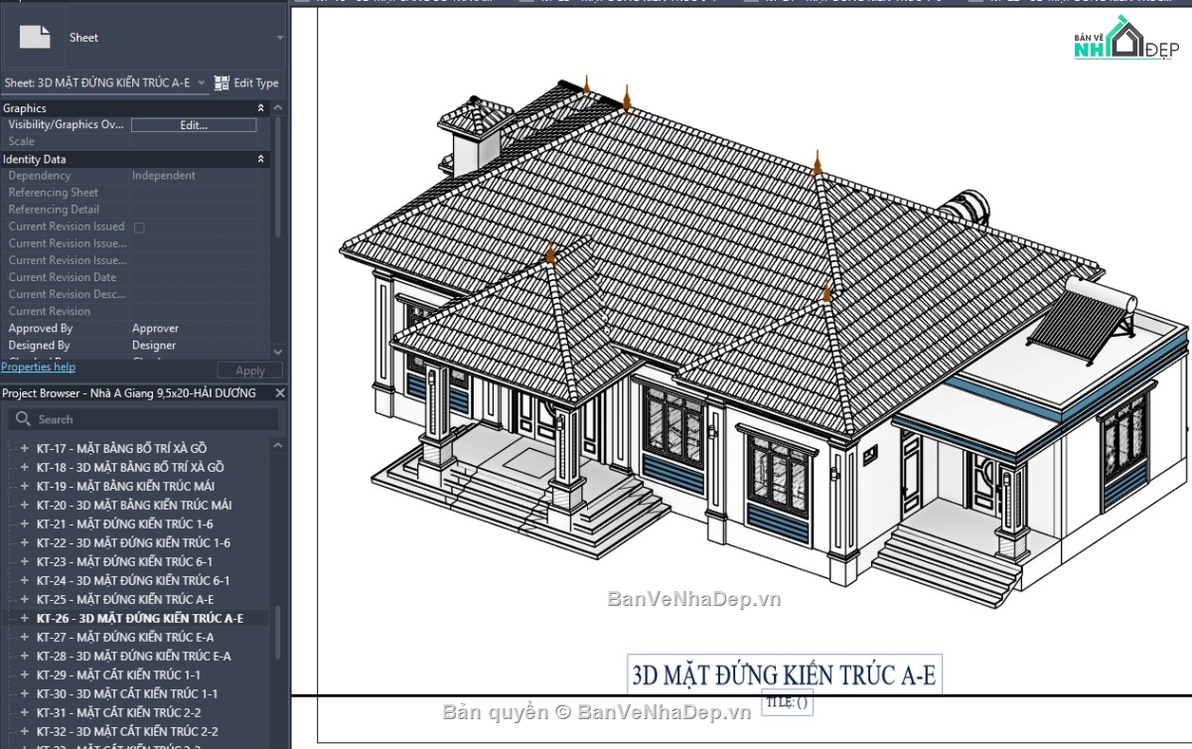The width and height of the screenshot is (1192, 749).
Task: Collapse the Identity Data properties group
Action: tap(261, 159)
